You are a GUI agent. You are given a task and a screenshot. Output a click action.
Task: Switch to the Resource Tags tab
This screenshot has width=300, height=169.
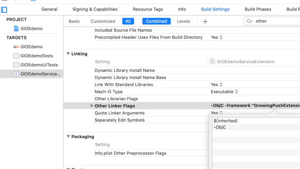148,9
